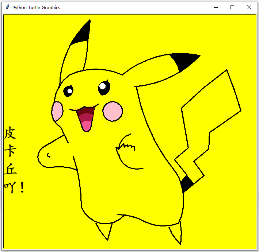
Task: Maximize the turtle graphics window
Action: (232, 7)
